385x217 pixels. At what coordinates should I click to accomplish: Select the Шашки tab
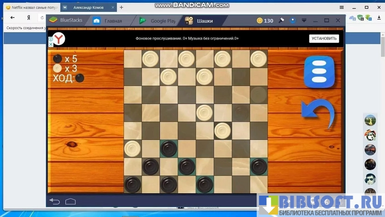204,21
